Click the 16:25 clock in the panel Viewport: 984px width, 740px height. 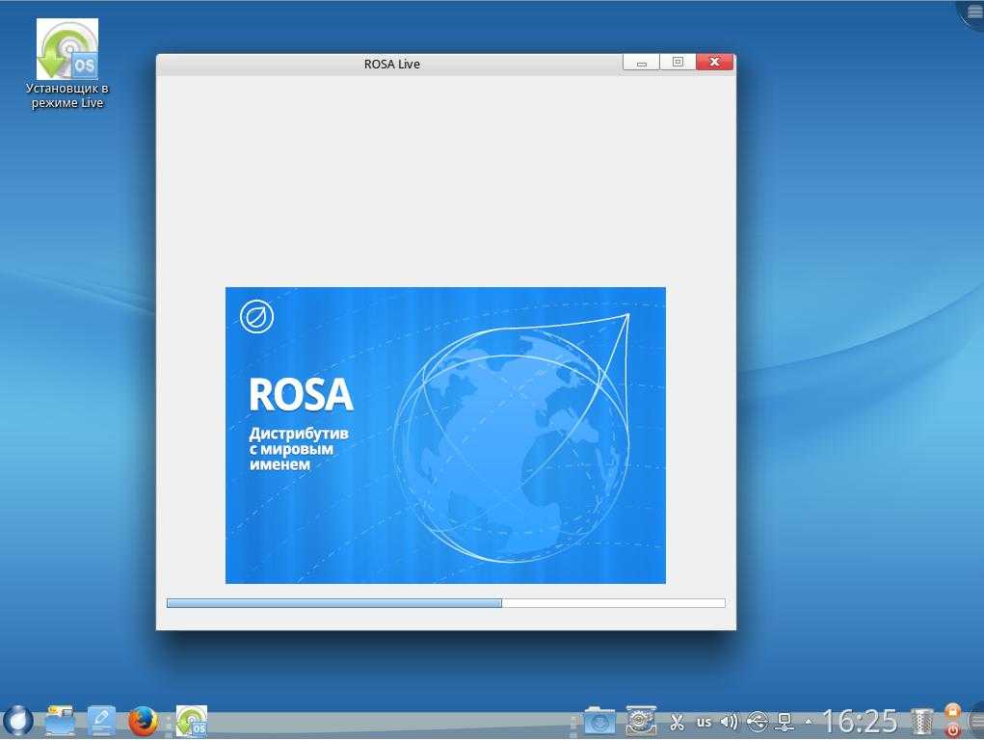point(860,721)
